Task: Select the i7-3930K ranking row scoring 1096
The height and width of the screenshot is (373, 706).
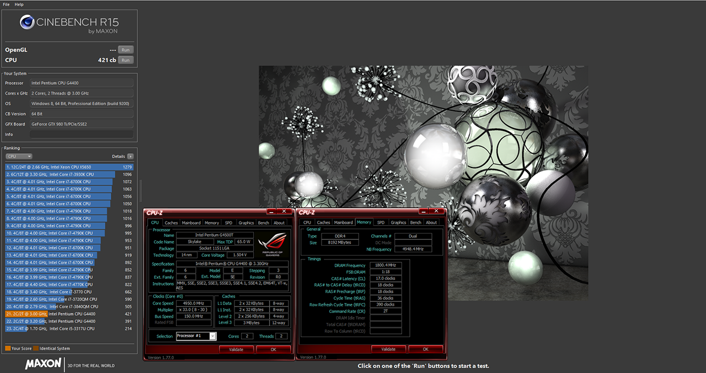Action: coord(69,174)
